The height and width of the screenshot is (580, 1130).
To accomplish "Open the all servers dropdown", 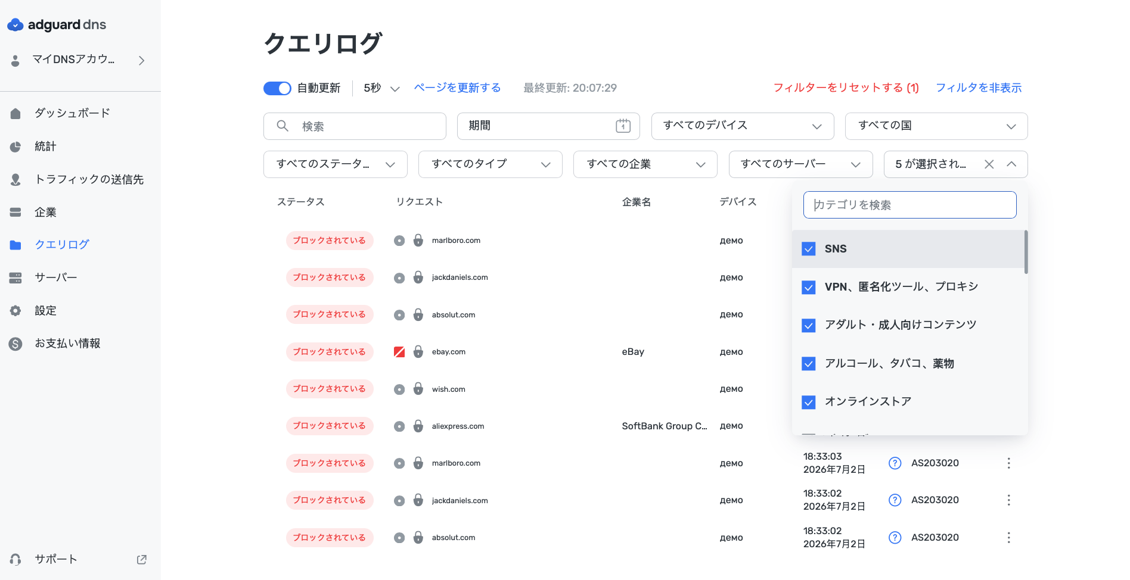I will [801, 164].
